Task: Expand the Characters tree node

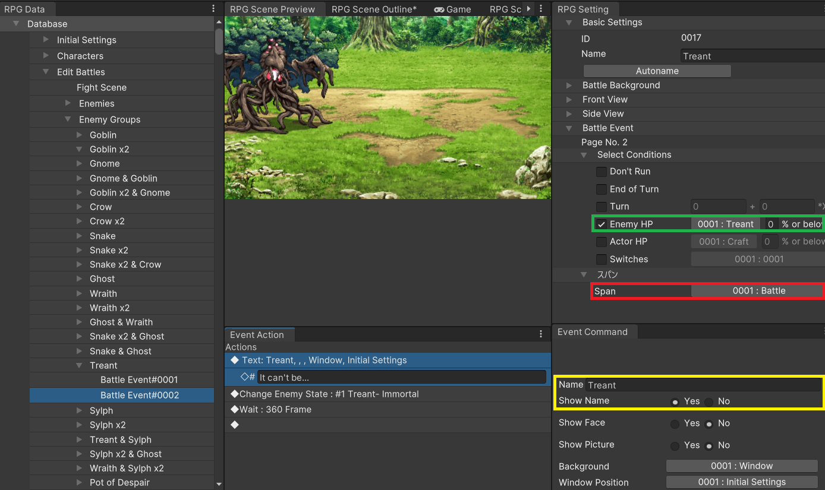Action: (46, 56)
